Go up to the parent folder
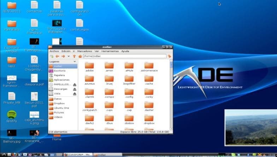The height and width of the screenshot is (157, 277). [x=74, y=56]
